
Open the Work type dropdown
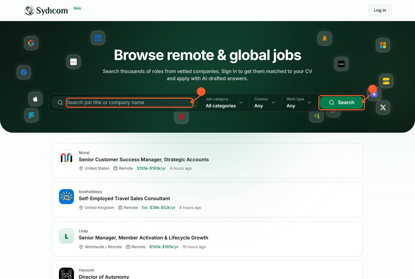299,103
